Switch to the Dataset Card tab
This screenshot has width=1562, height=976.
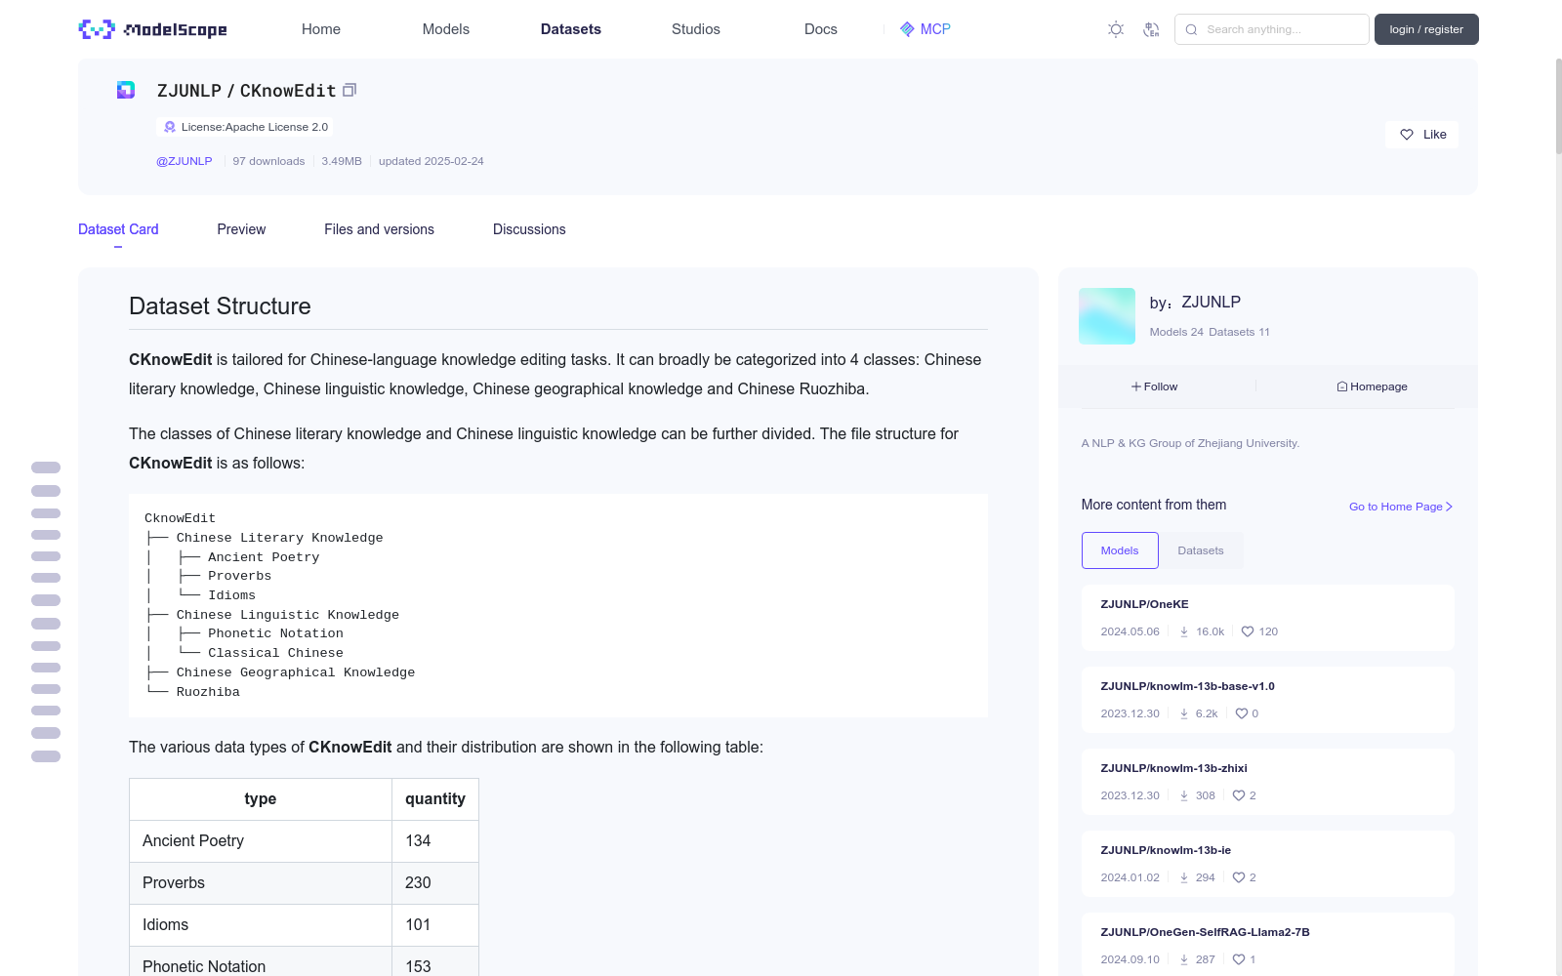[x=118, y=229]
